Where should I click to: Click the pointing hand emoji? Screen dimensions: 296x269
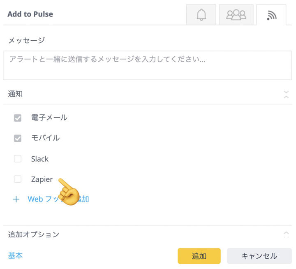69,192
